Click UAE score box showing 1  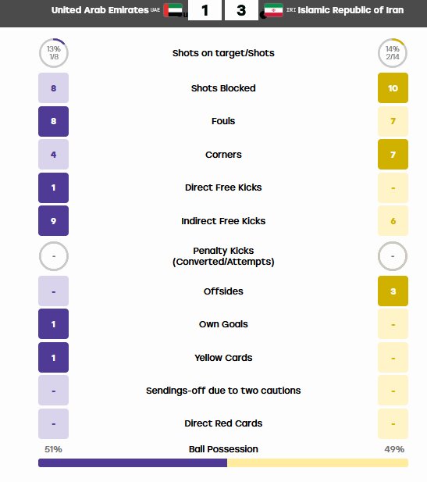coord(205,10)
